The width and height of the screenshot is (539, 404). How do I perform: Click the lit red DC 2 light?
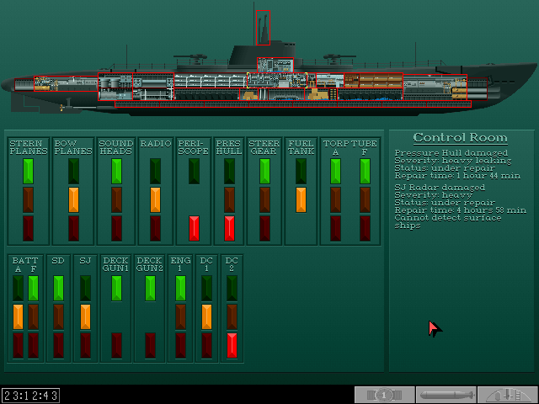pyautogui.click(x=232, y=345)
